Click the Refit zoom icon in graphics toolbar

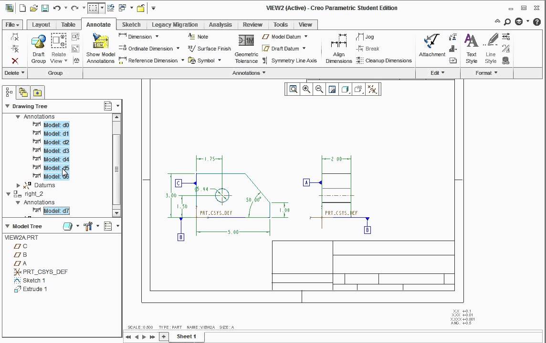[x=294, y=89]
